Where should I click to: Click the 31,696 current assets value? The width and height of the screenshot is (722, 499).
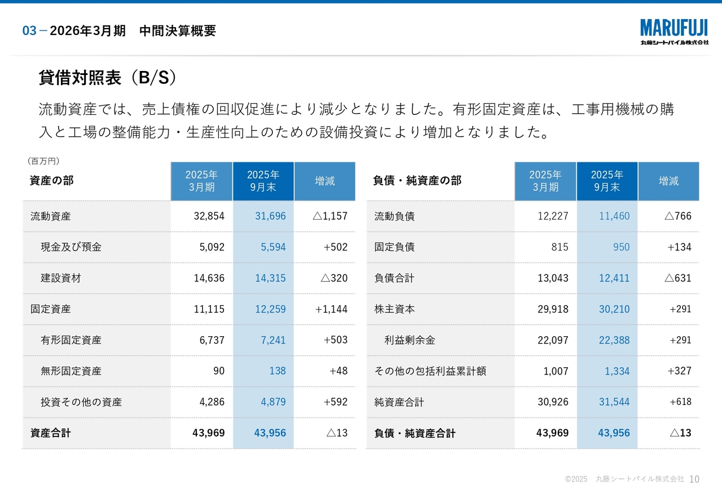(x=270, y=216)
